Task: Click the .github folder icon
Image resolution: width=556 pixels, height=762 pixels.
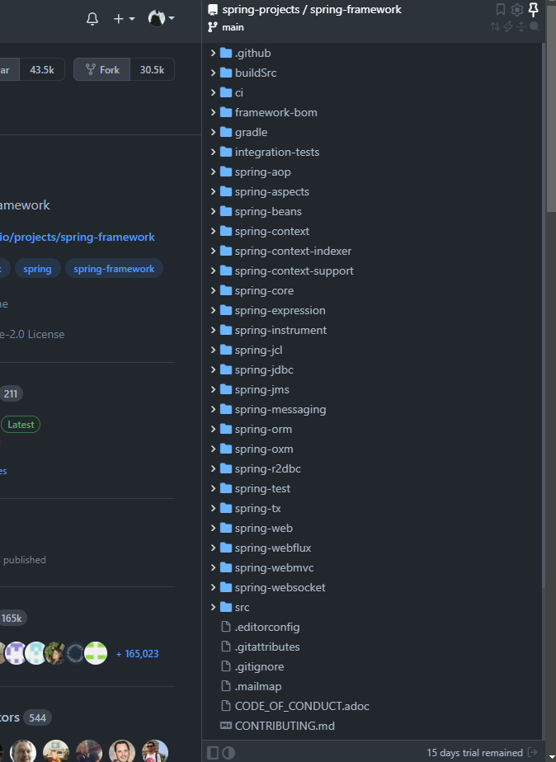Action: 226,53
